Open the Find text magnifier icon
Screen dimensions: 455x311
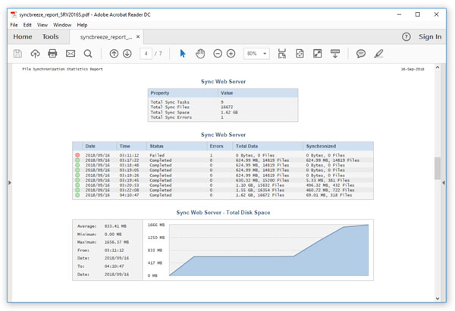click(x=88, y=54)
